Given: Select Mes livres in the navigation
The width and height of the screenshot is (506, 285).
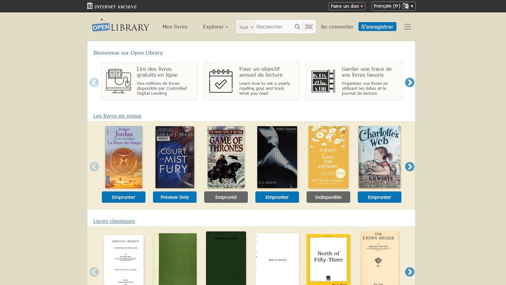Looking at the screenshot, I should point(175,27).
